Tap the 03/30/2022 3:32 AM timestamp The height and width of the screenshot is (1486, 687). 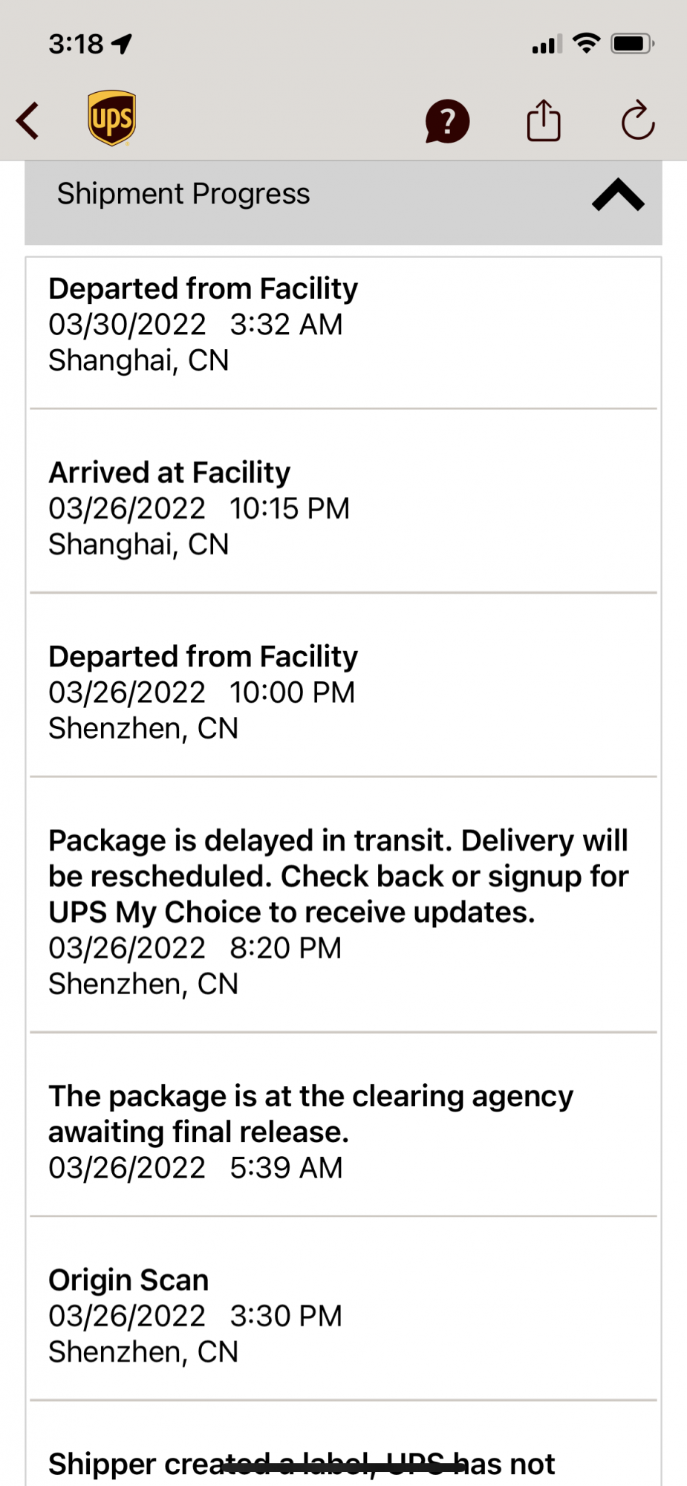pos(195,325)
